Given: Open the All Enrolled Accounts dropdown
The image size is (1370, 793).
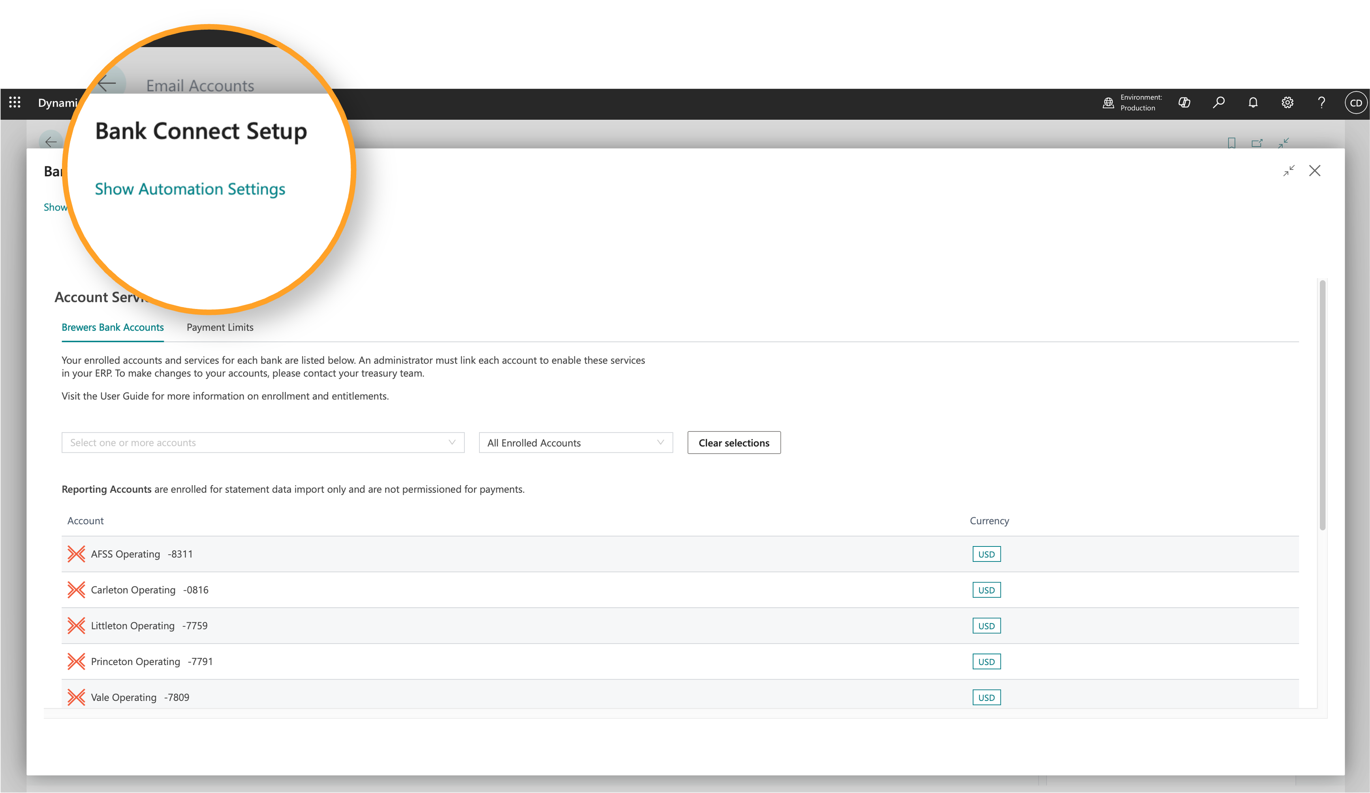Looking at the screenshot, I should point(576,443).
